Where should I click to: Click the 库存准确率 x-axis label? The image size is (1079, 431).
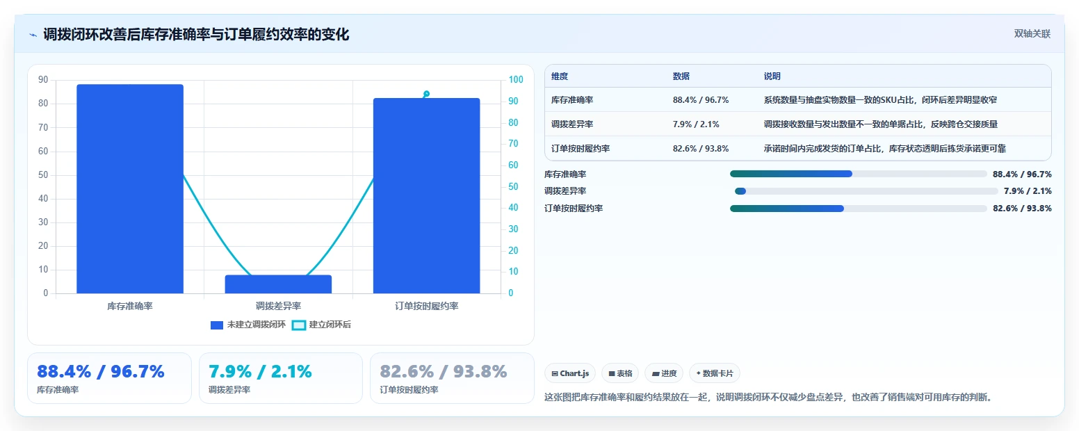tap(130, 306)
